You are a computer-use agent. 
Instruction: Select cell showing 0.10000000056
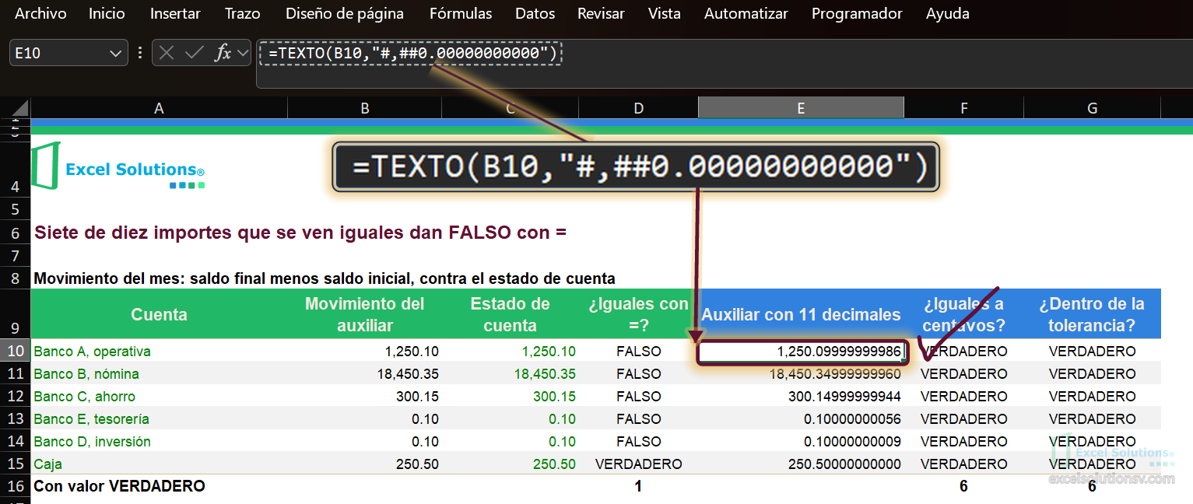(x=801, y=418)
